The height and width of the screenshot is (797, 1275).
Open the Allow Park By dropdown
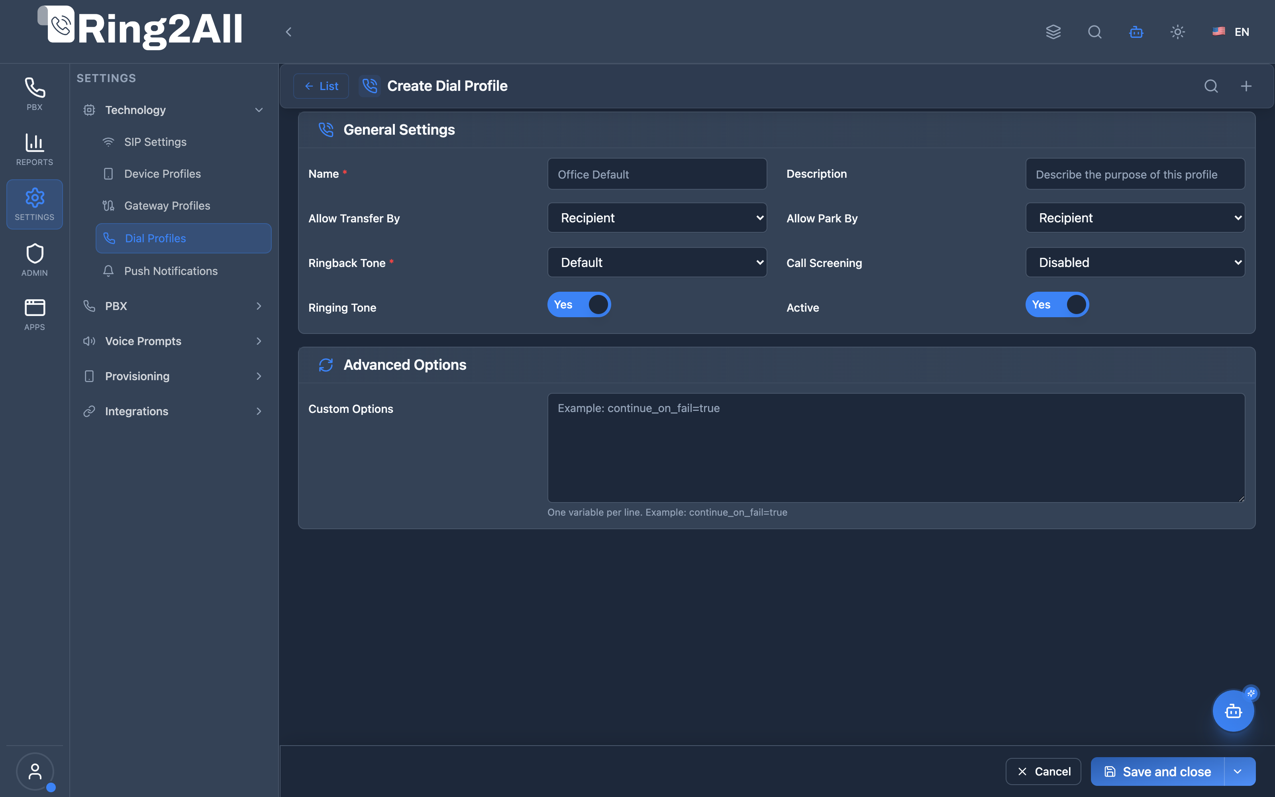(1135, 218)
